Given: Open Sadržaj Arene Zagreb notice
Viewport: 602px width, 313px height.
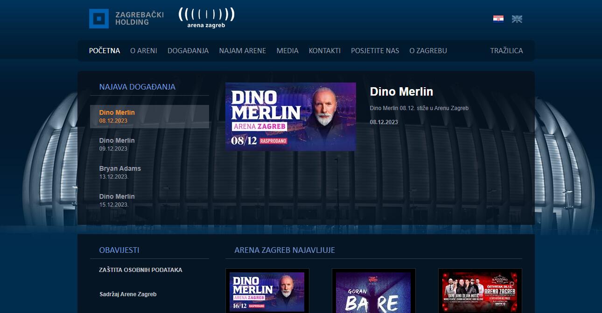Looking at the screenshot, I should click(128, 294).
